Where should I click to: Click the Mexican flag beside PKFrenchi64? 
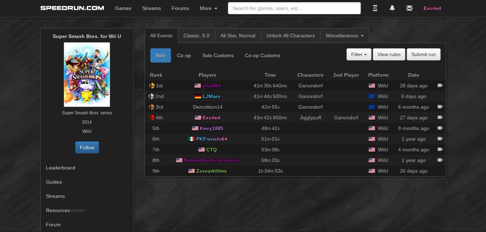tap(192, 139)
